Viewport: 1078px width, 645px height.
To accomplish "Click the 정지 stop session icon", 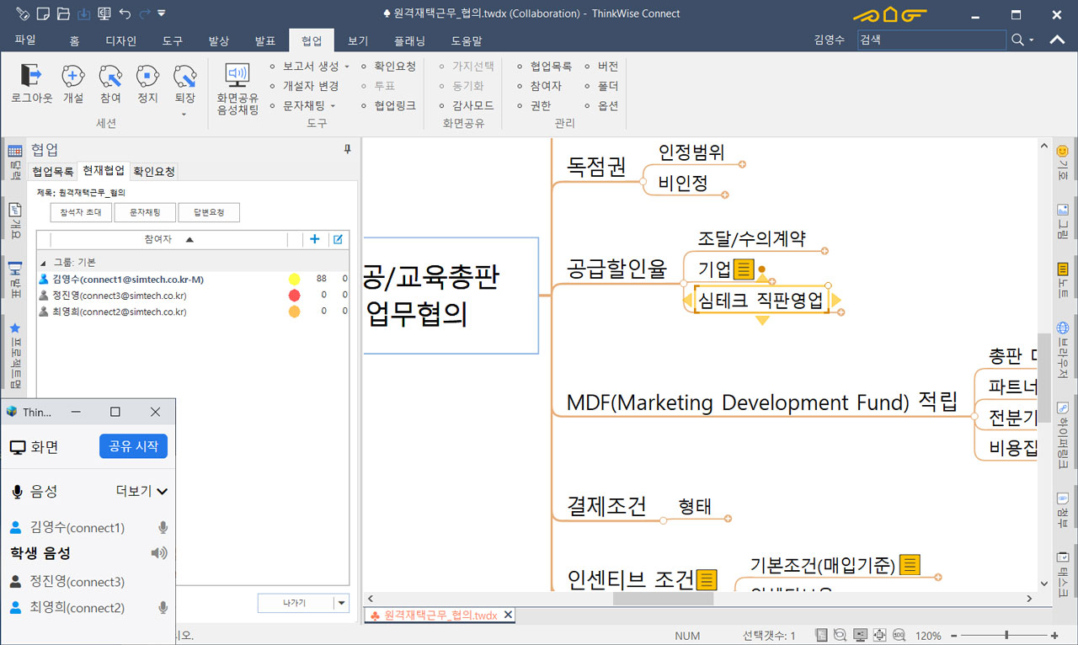I will pos(147,77).
